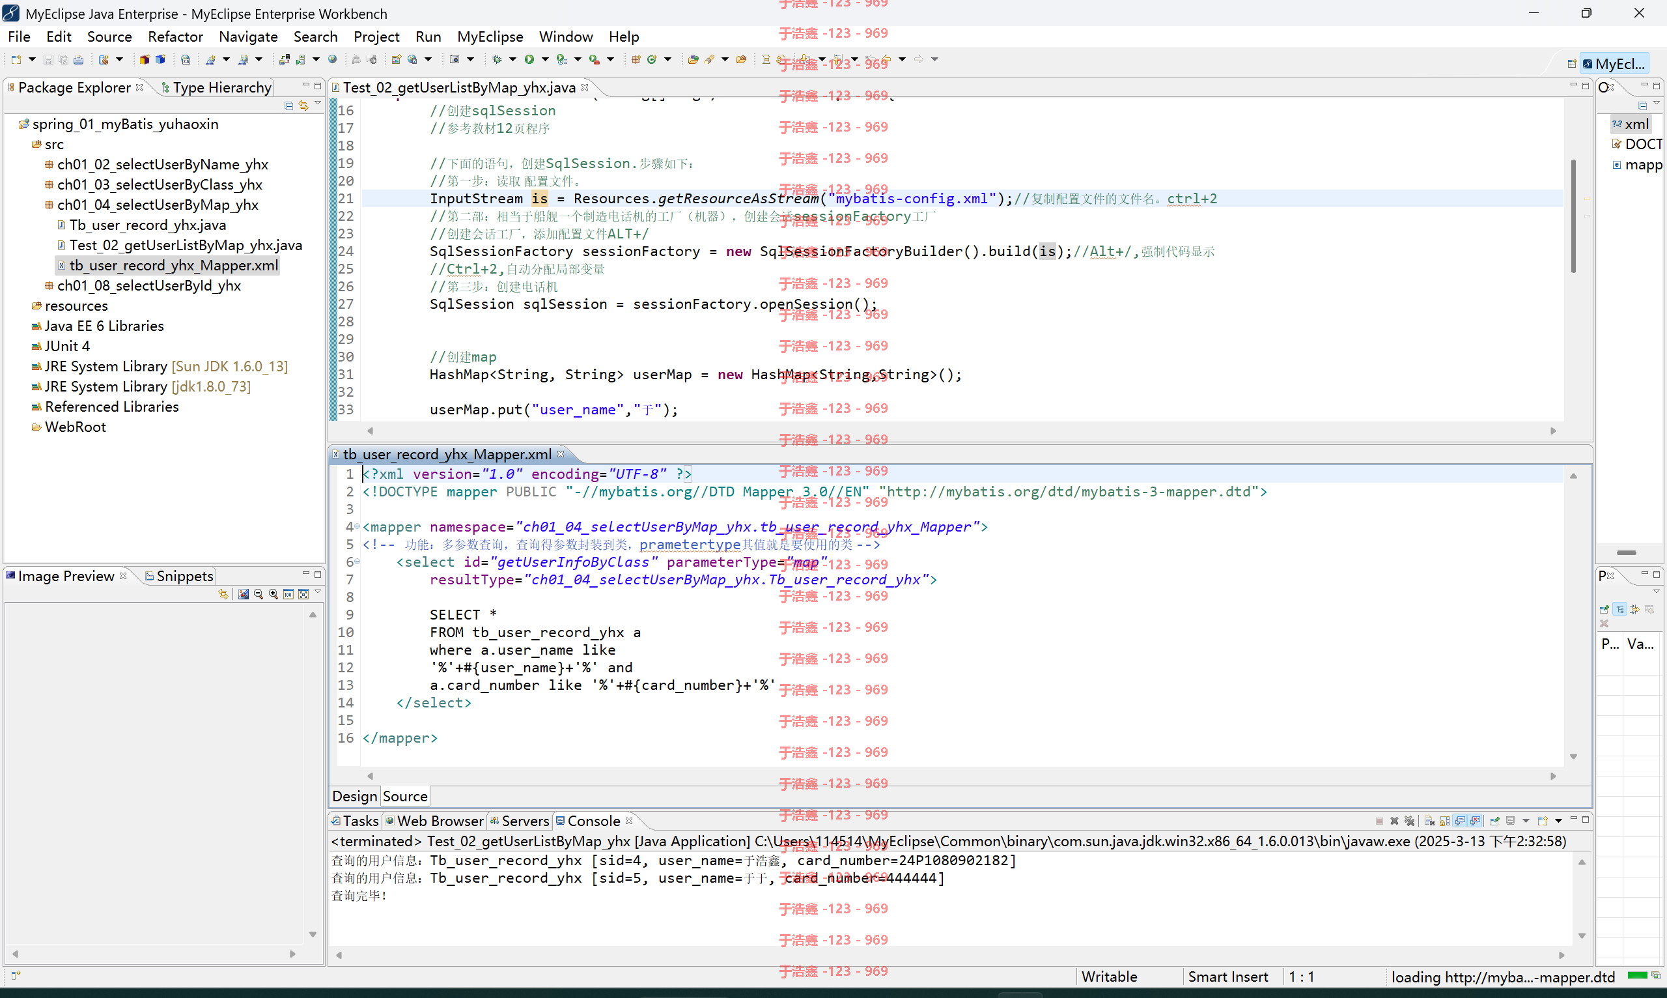Toggle Link with Editor in Package Explorer
The height and width of the screenshot is (998, 1667).
click(303, 106)
